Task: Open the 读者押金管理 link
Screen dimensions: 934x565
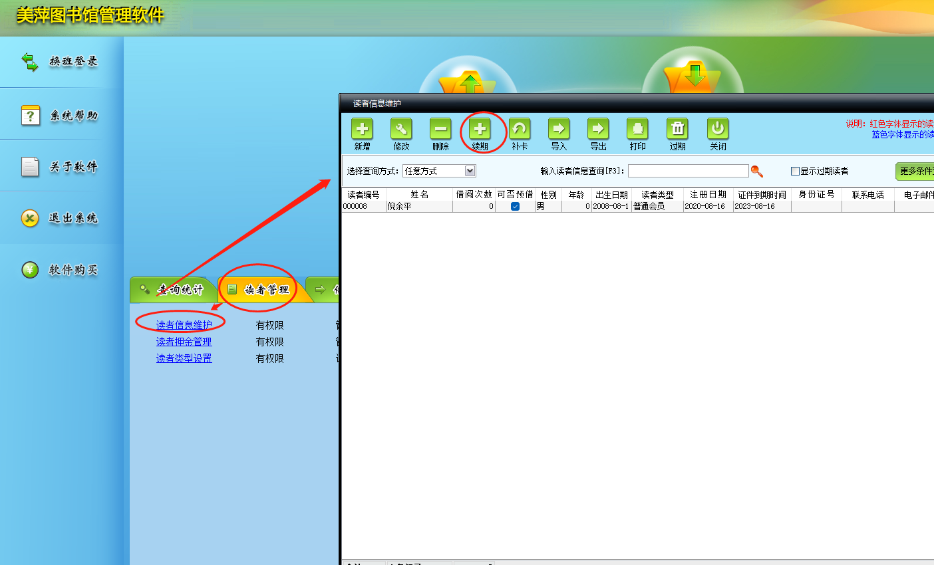Action: point(184,342)
